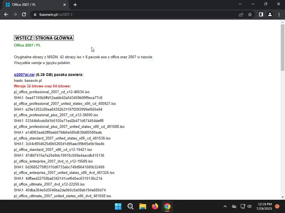The image size is (285, 213).
Task: Click SHA1 starting with 6d3685275f
Action: point(59,167)
